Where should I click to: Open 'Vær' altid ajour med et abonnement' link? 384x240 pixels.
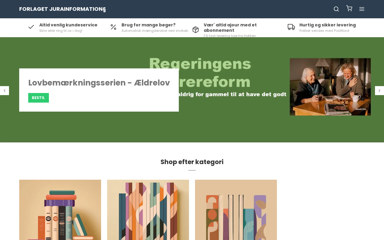pyautogui.click(x=230, y=28)
